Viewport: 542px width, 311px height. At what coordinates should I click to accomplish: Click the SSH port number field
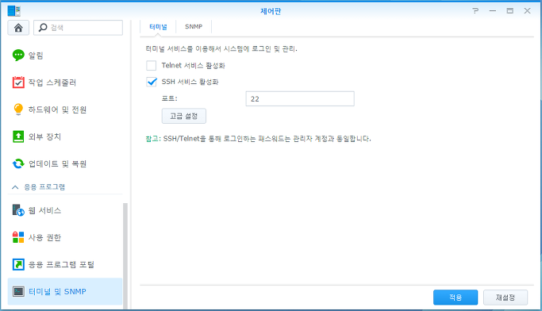(300, 99)
